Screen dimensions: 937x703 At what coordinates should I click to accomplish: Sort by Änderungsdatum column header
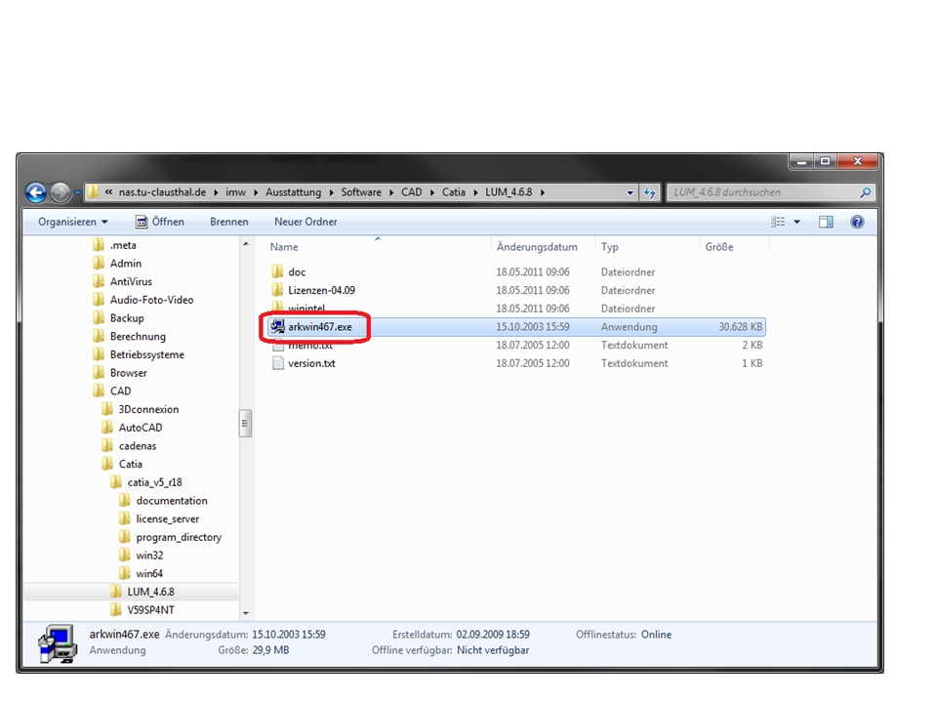pyautogui.click(x=537, y=247)
